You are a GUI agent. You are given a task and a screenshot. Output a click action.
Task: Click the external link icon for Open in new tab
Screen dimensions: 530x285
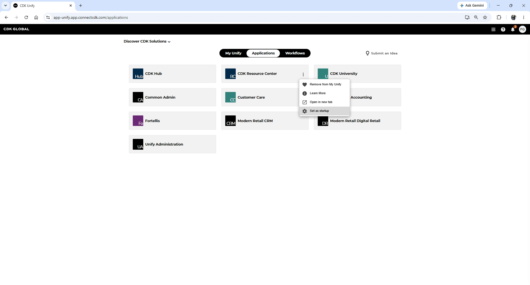pyautogui.click(x=305, y=102)
